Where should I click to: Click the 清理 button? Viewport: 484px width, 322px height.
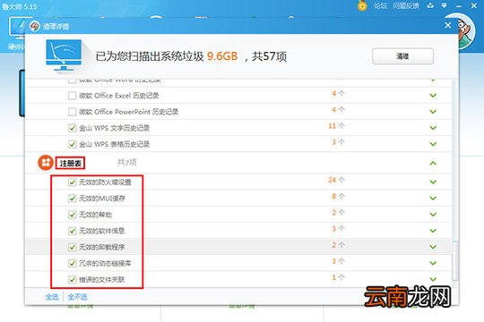click(x=402, y=56)
